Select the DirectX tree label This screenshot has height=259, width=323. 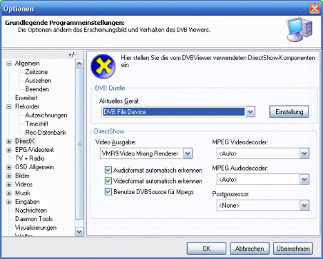pyautogui.click(x=25, y=141)
